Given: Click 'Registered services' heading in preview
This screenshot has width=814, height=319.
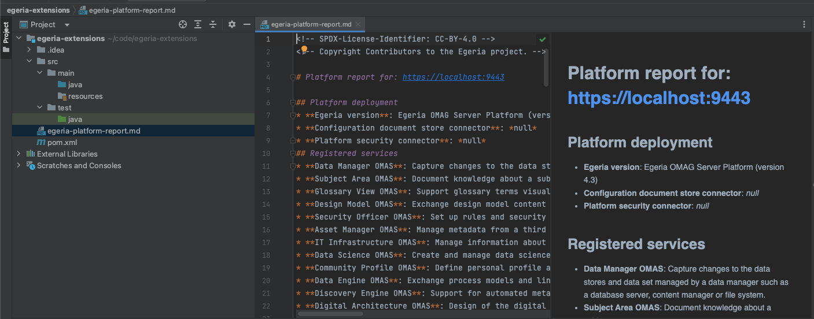Looking at the screenshot, I should point(636,244).
